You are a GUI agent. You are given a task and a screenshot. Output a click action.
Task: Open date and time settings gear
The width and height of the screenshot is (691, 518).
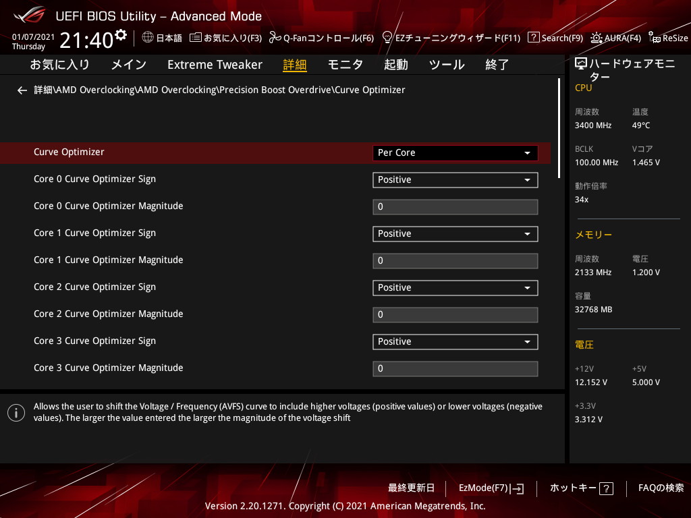pos(121,34)
